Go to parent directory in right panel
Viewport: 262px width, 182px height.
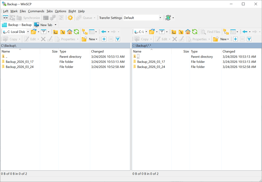click(174, 32)
